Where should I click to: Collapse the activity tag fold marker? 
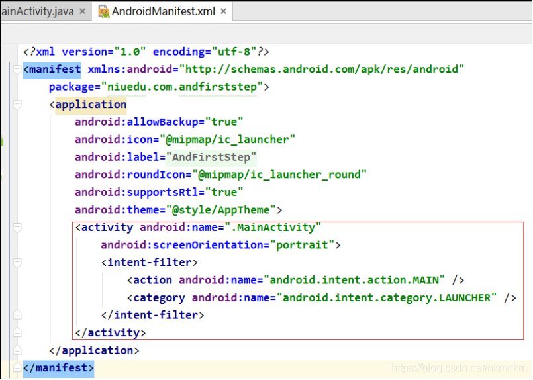pyautogui.click(x=17, y=227)
